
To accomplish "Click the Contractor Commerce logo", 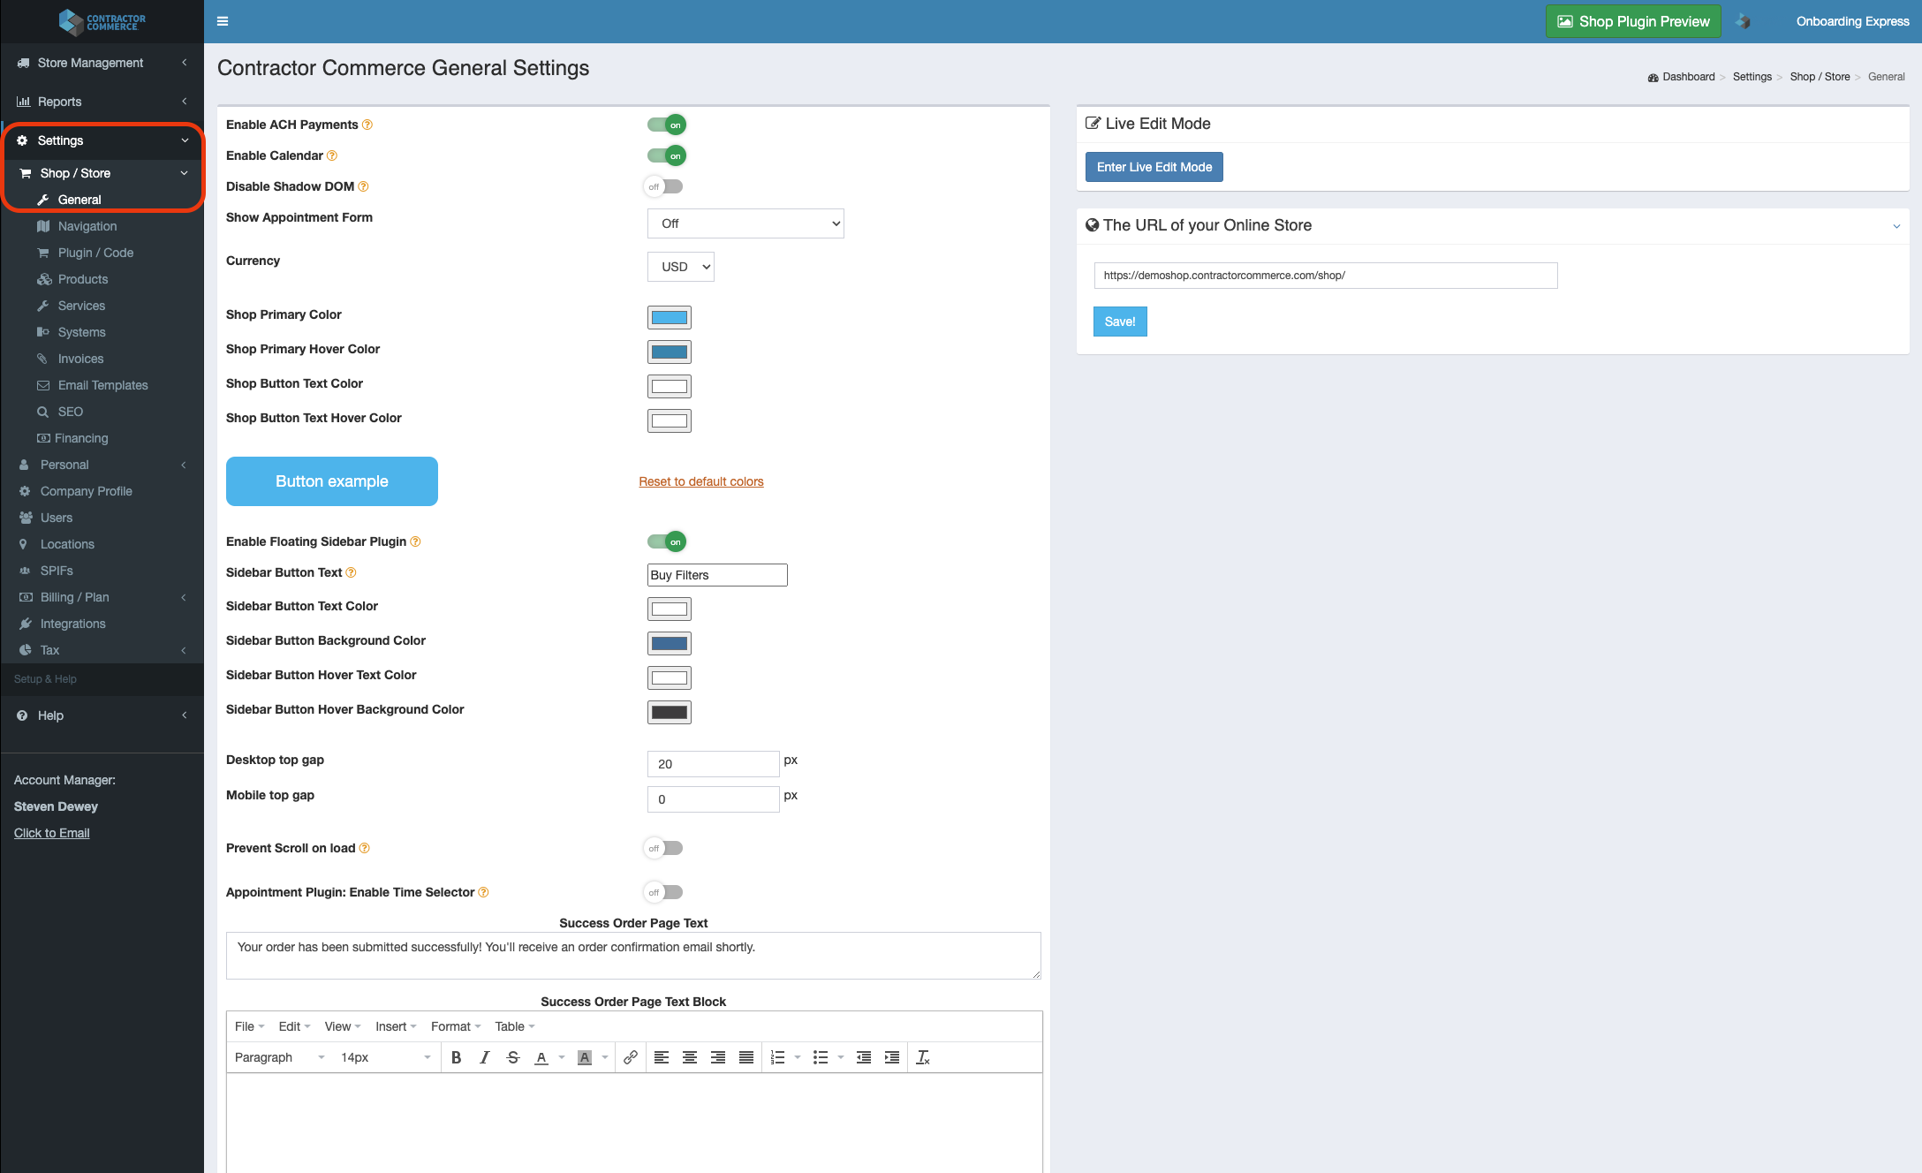I will tap(102, 21).
